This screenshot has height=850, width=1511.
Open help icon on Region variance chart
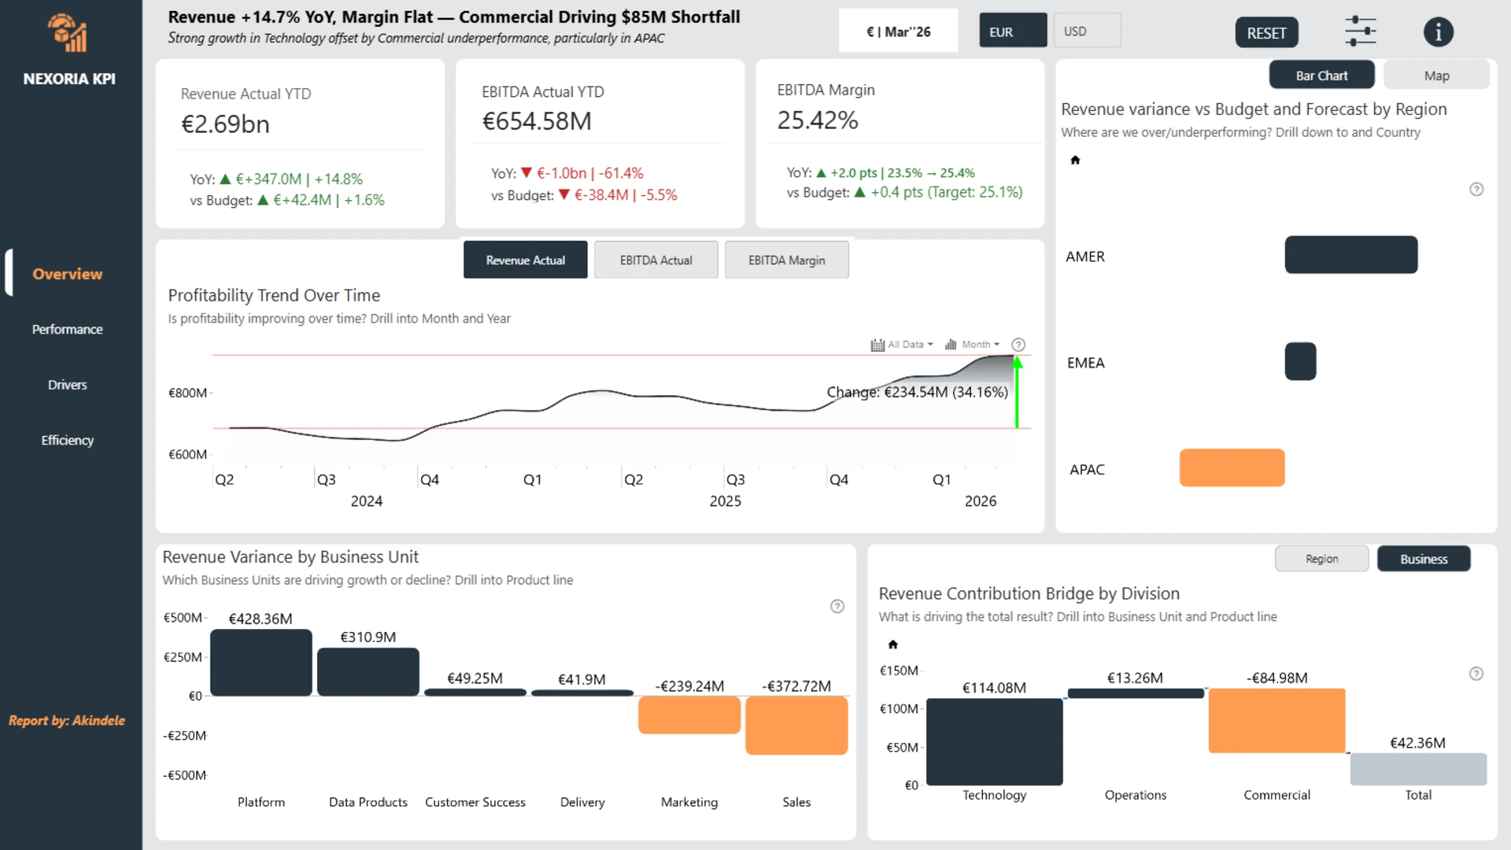(x=1476, y=190)
